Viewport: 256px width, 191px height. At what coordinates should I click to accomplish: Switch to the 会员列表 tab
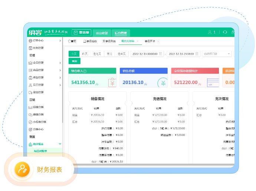109,41
